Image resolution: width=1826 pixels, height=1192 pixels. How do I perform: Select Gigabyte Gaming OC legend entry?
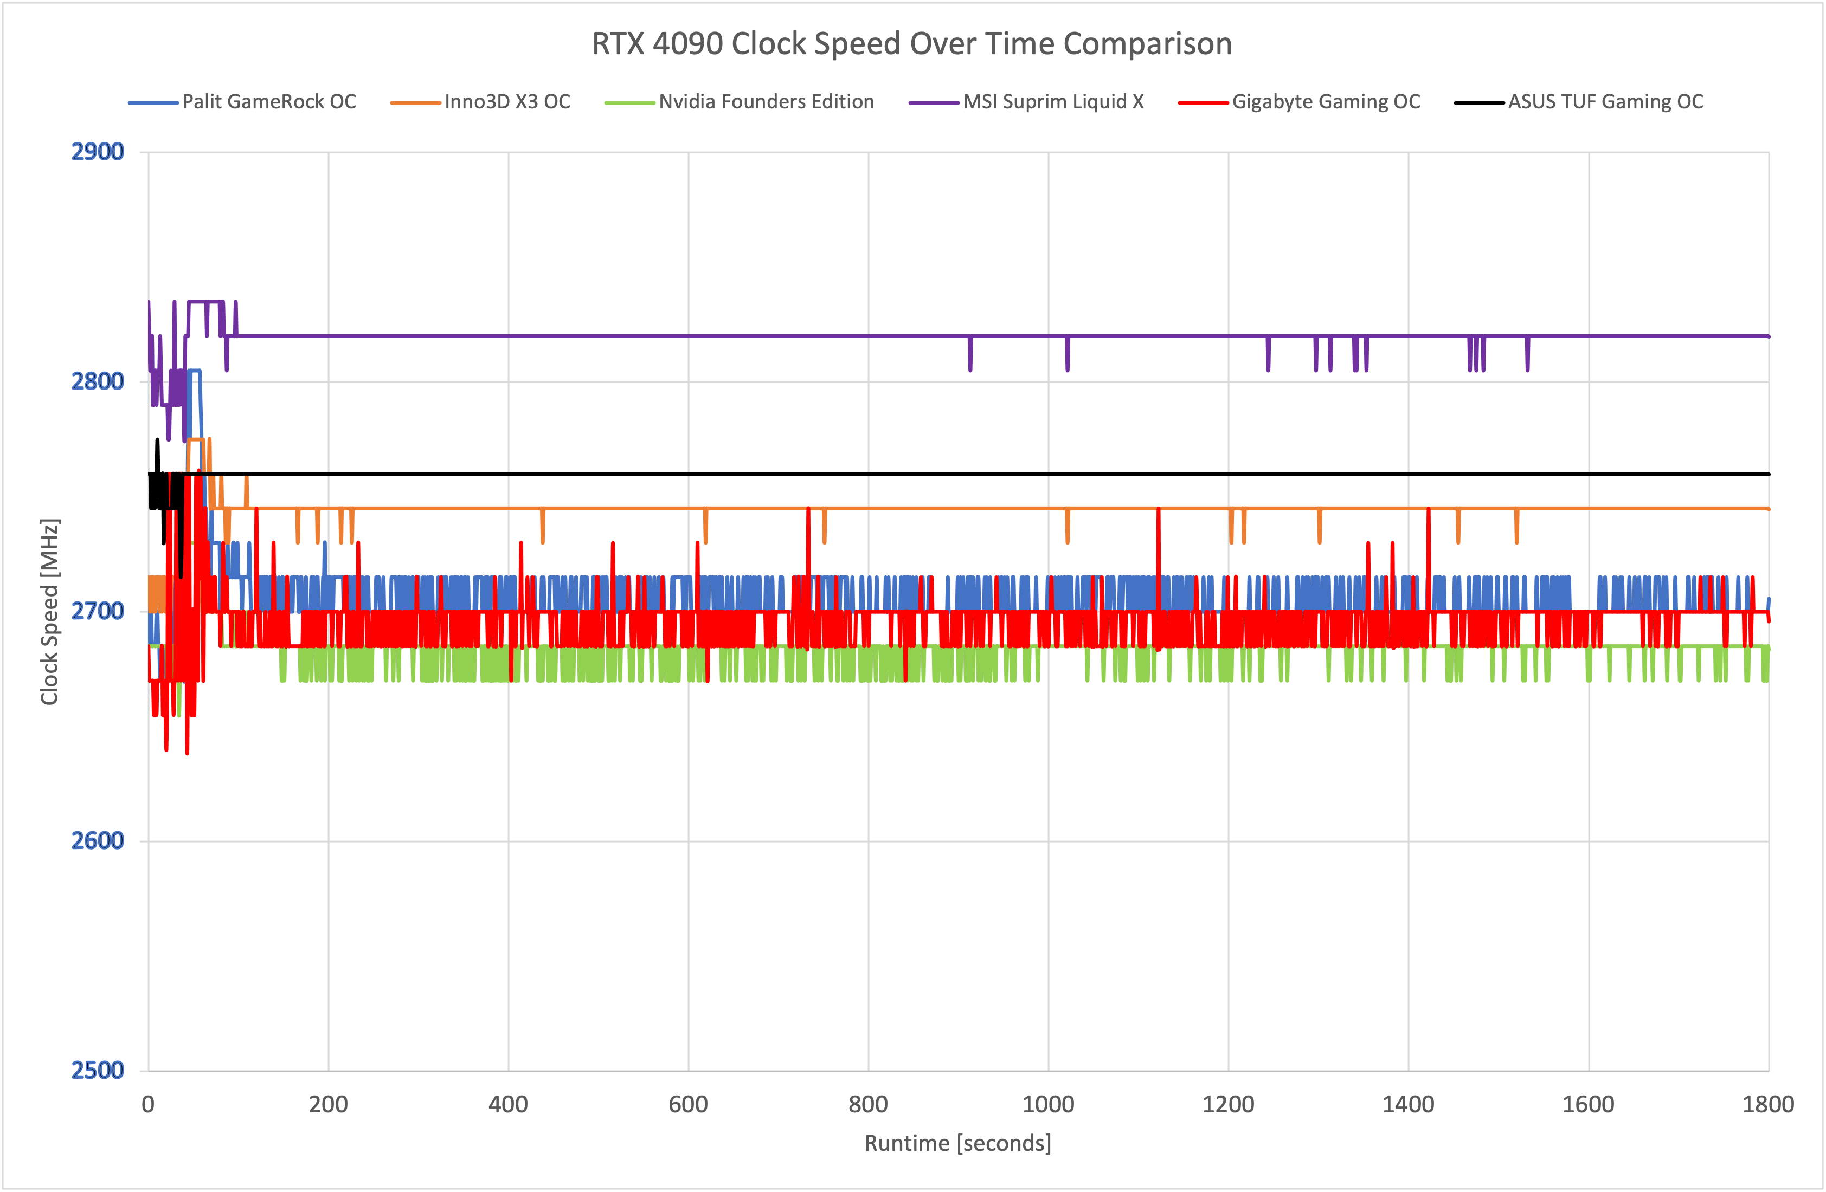pos(1326,102)
